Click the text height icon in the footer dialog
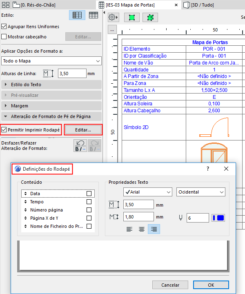 (x=114, y=205)
